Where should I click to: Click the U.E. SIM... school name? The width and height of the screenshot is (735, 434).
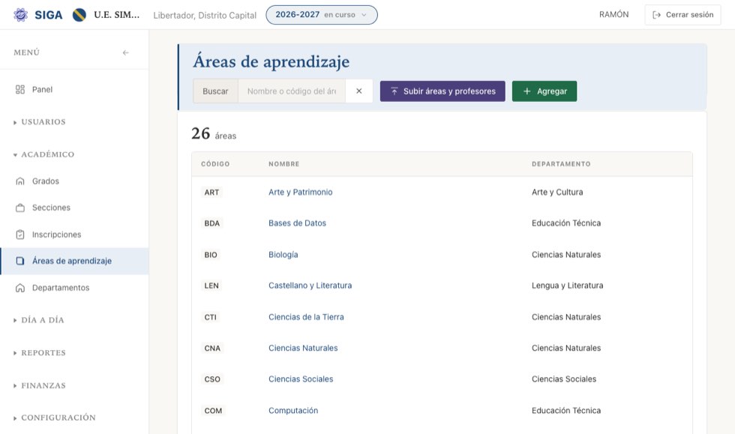[x=117, y=15]
